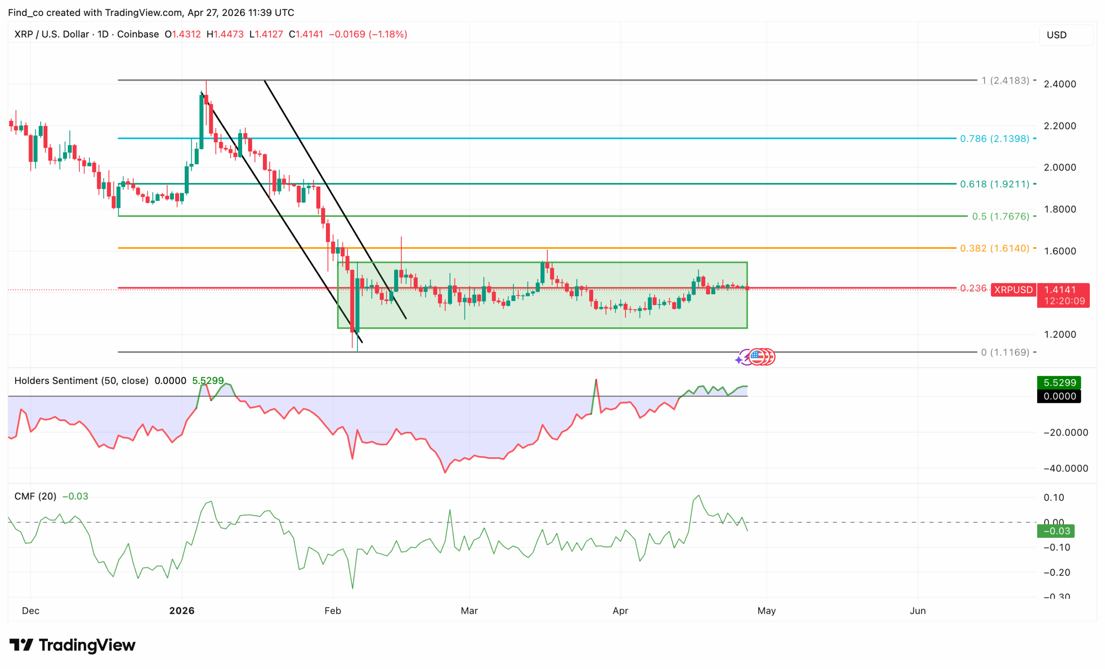Click the 2.4000 price axis label
1105x669 pixels.
1060,84
